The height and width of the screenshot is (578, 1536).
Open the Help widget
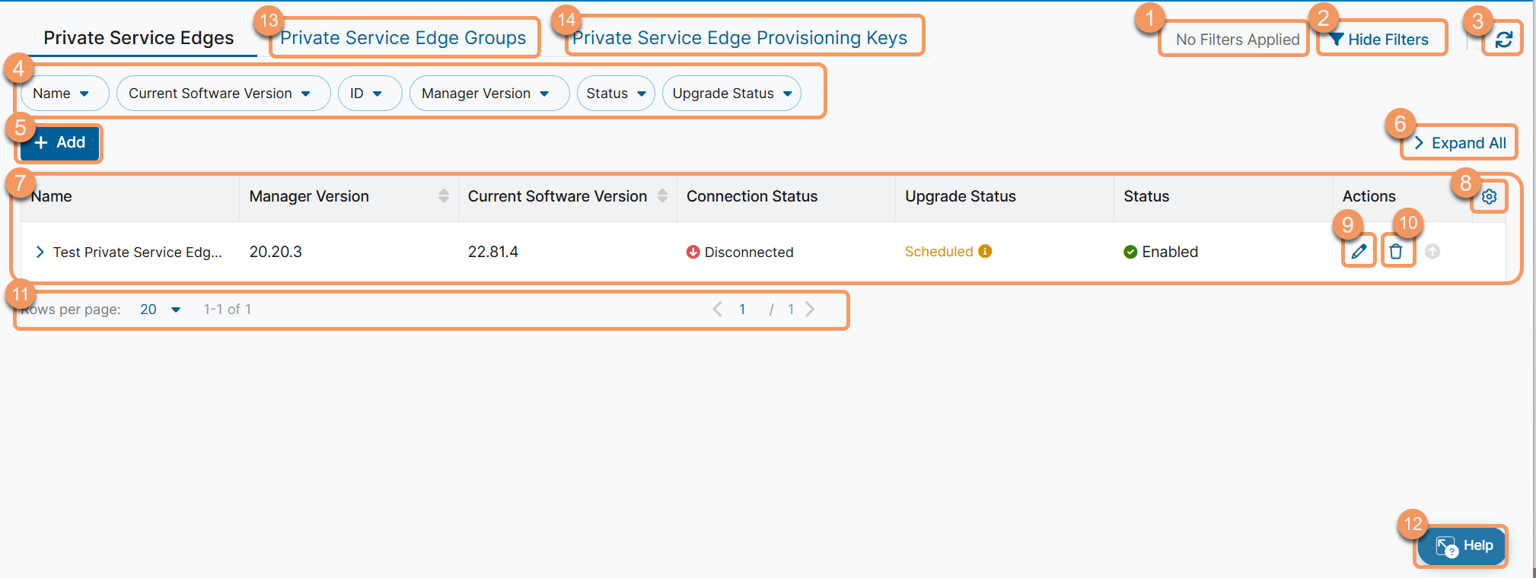pos(1463,545)
